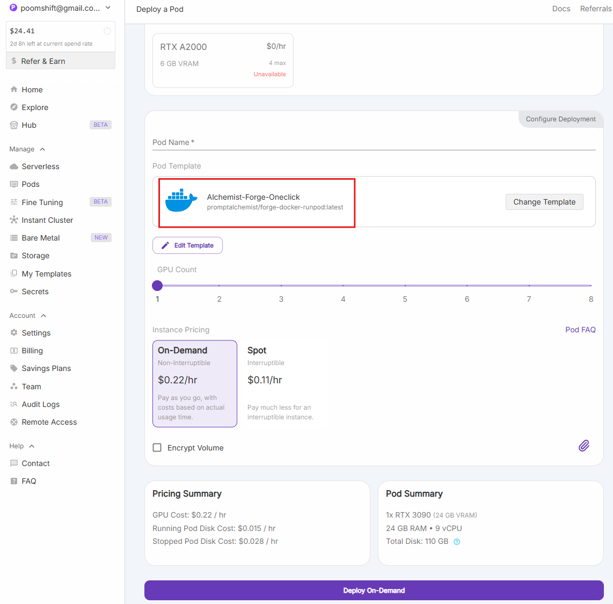613x604 pixels.
Task: Click the Secrets key icon
Action: [x=14, y=291]
